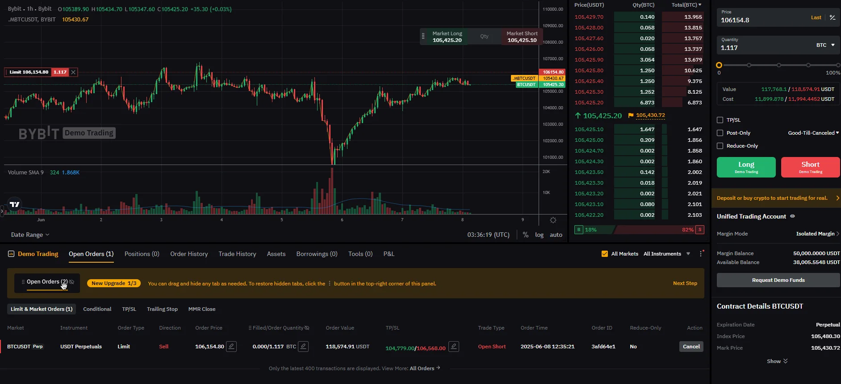Hide the Filled/Order Quantity column
The width and height of the screenshot is (841, 384).
307,328
